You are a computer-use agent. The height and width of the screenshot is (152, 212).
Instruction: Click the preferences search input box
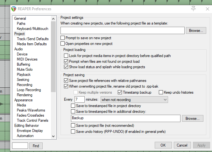20,146
